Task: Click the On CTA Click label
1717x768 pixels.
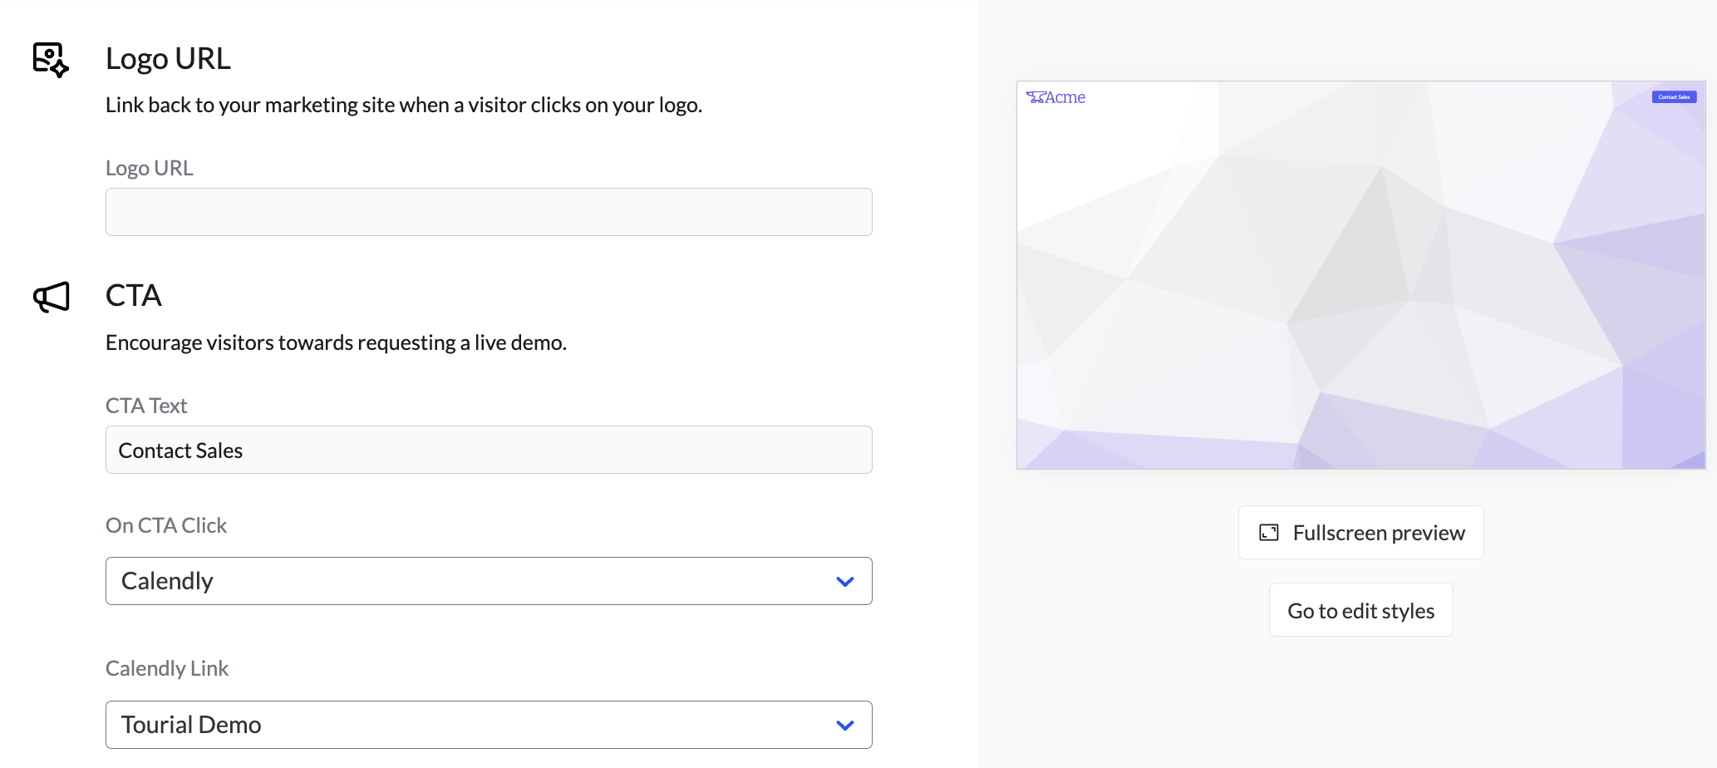Action: click(166, 525)
